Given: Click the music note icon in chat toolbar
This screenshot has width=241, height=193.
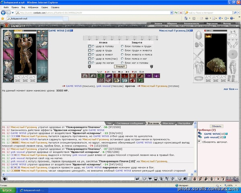Looking at the screenshot, I should pyautogui.click(x=172, y=179).
